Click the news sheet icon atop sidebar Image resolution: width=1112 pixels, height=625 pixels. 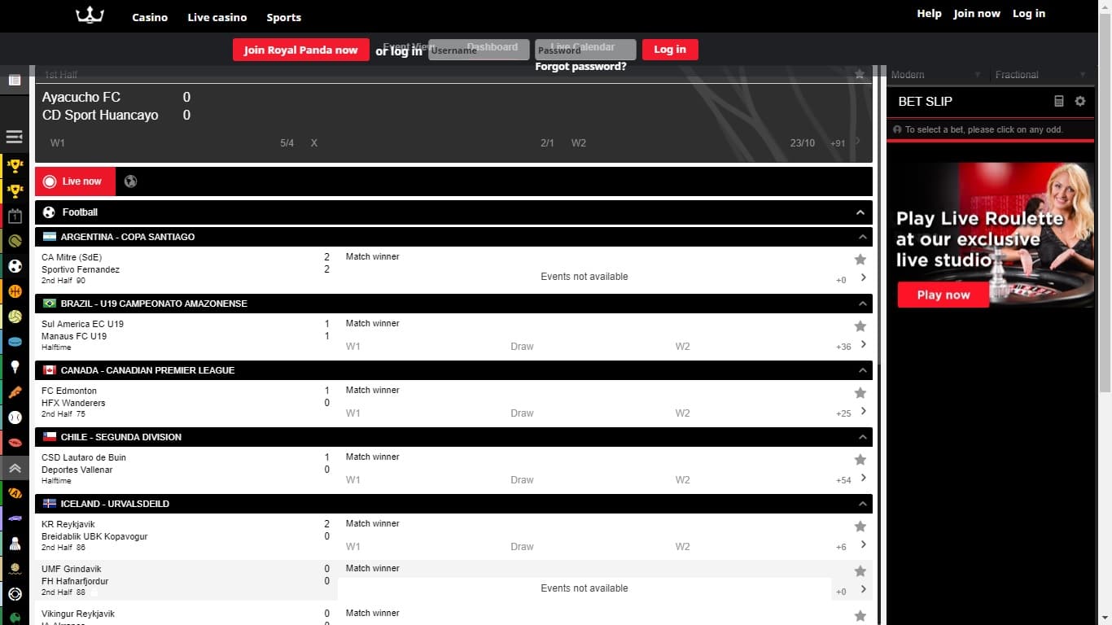[x=15, y=80]
